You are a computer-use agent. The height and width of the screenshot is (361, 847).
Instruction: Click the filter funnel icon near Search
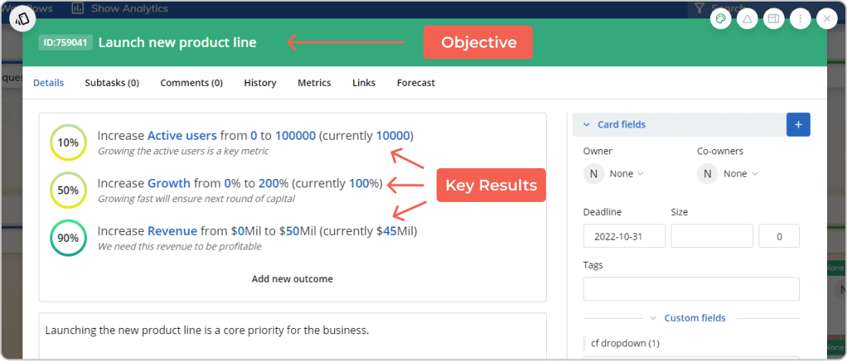[x=699, y=8]
